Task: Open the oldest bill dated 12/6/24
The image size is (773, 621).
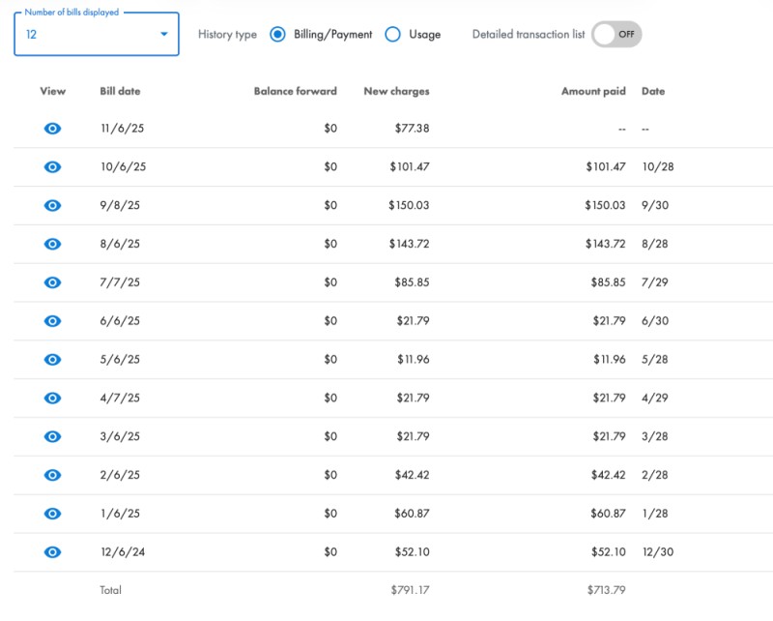Action: point(51,552)
